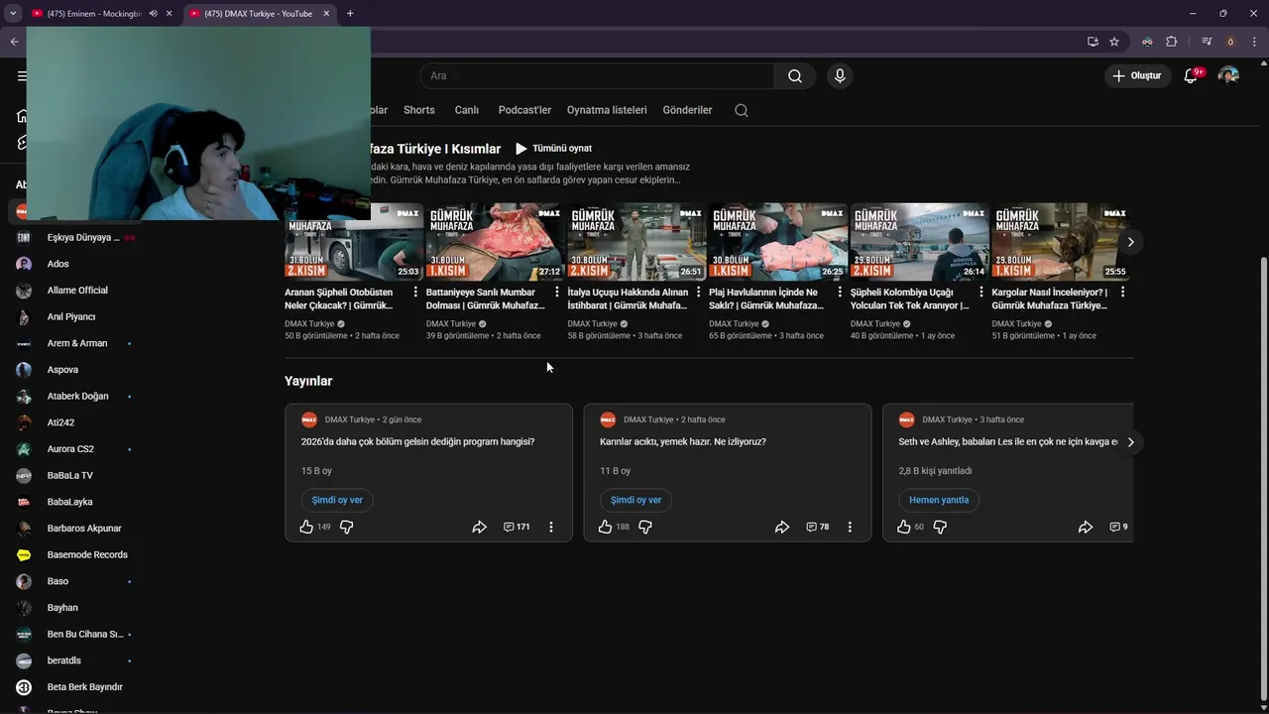Open the Podcast'ler tab

tap(524, 110)
